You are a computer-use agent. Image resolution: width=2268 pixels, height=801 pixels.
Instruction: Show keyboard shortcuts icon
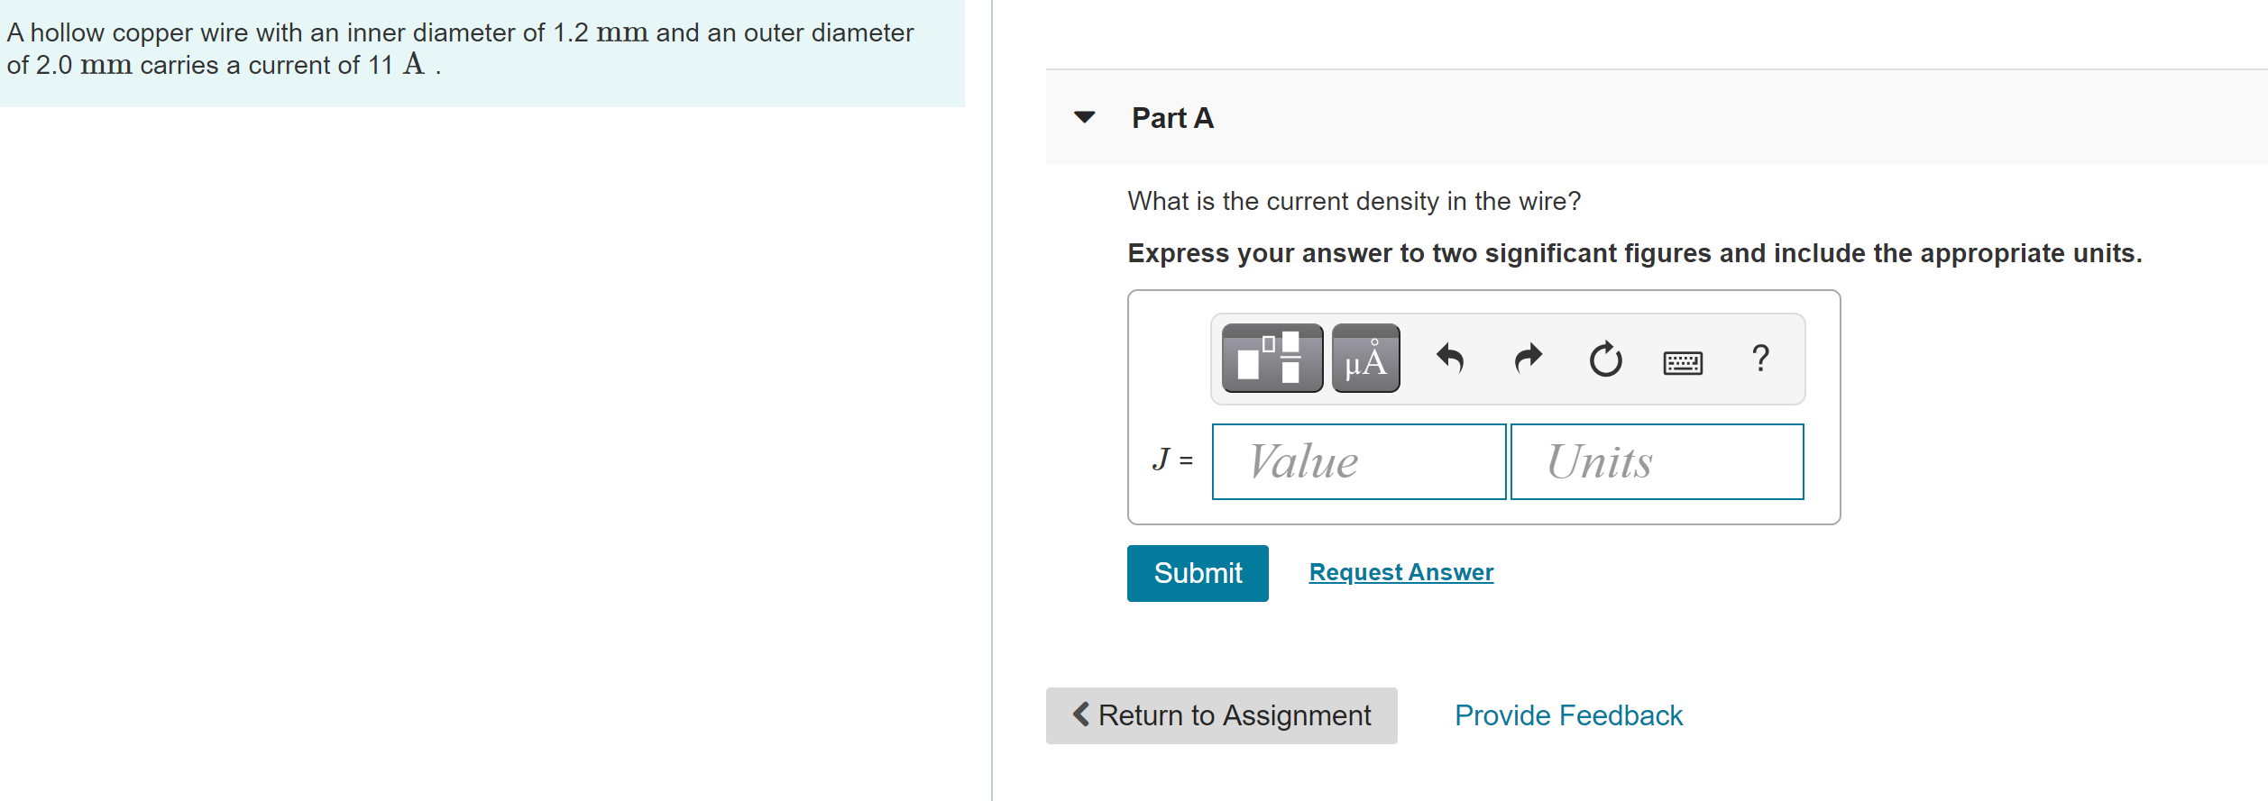click(1683, 362)
